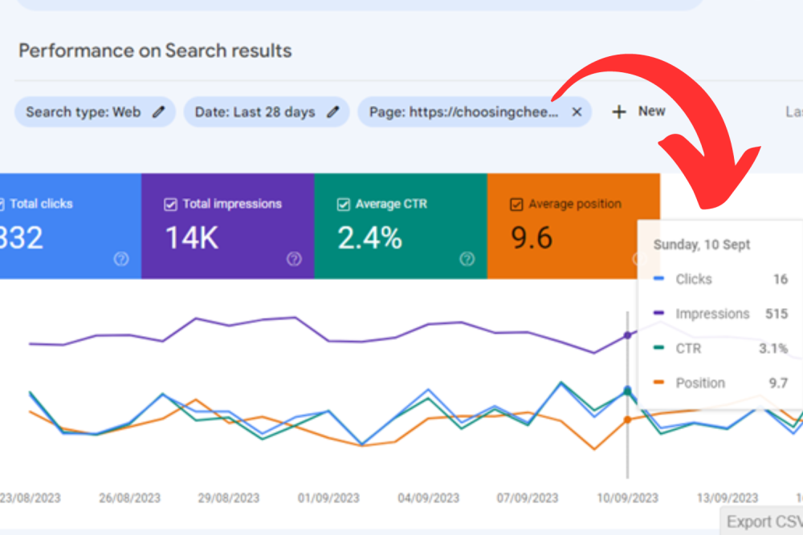This screenshot has width=803, height=535.
Task: Click the plus icon beside New
Action: (618, 112)
